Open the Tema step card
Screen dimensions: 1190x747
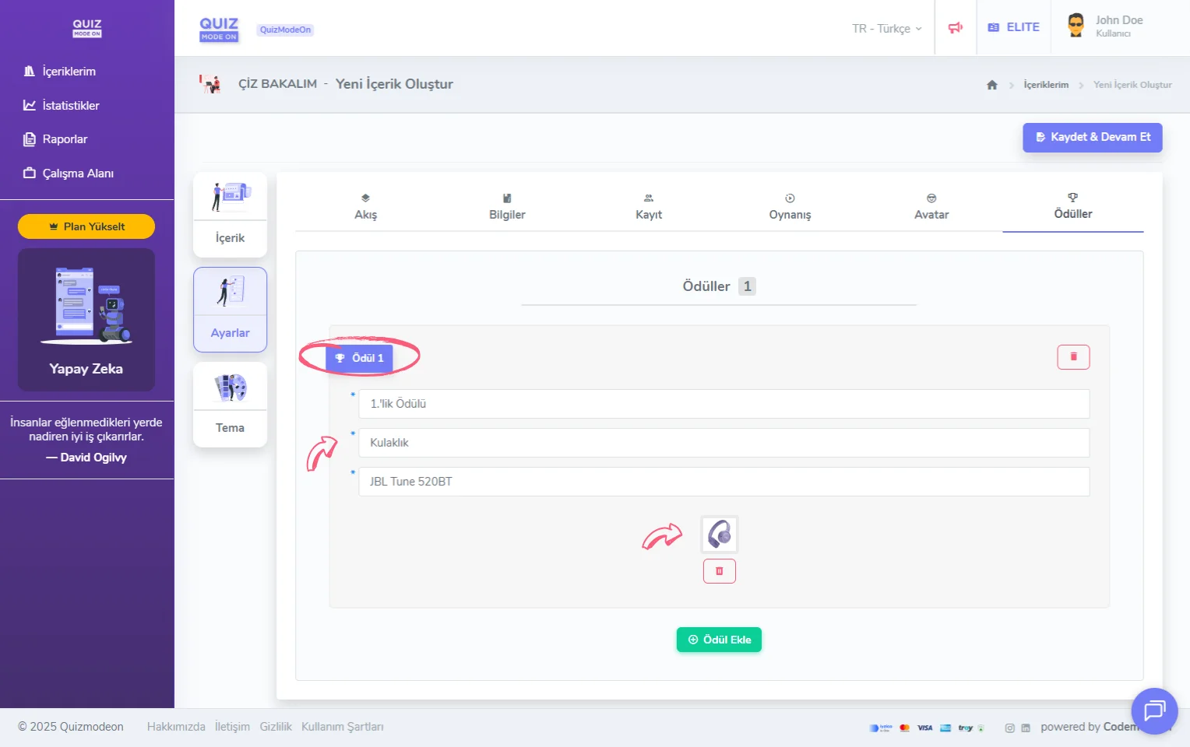tap(230, 405)
